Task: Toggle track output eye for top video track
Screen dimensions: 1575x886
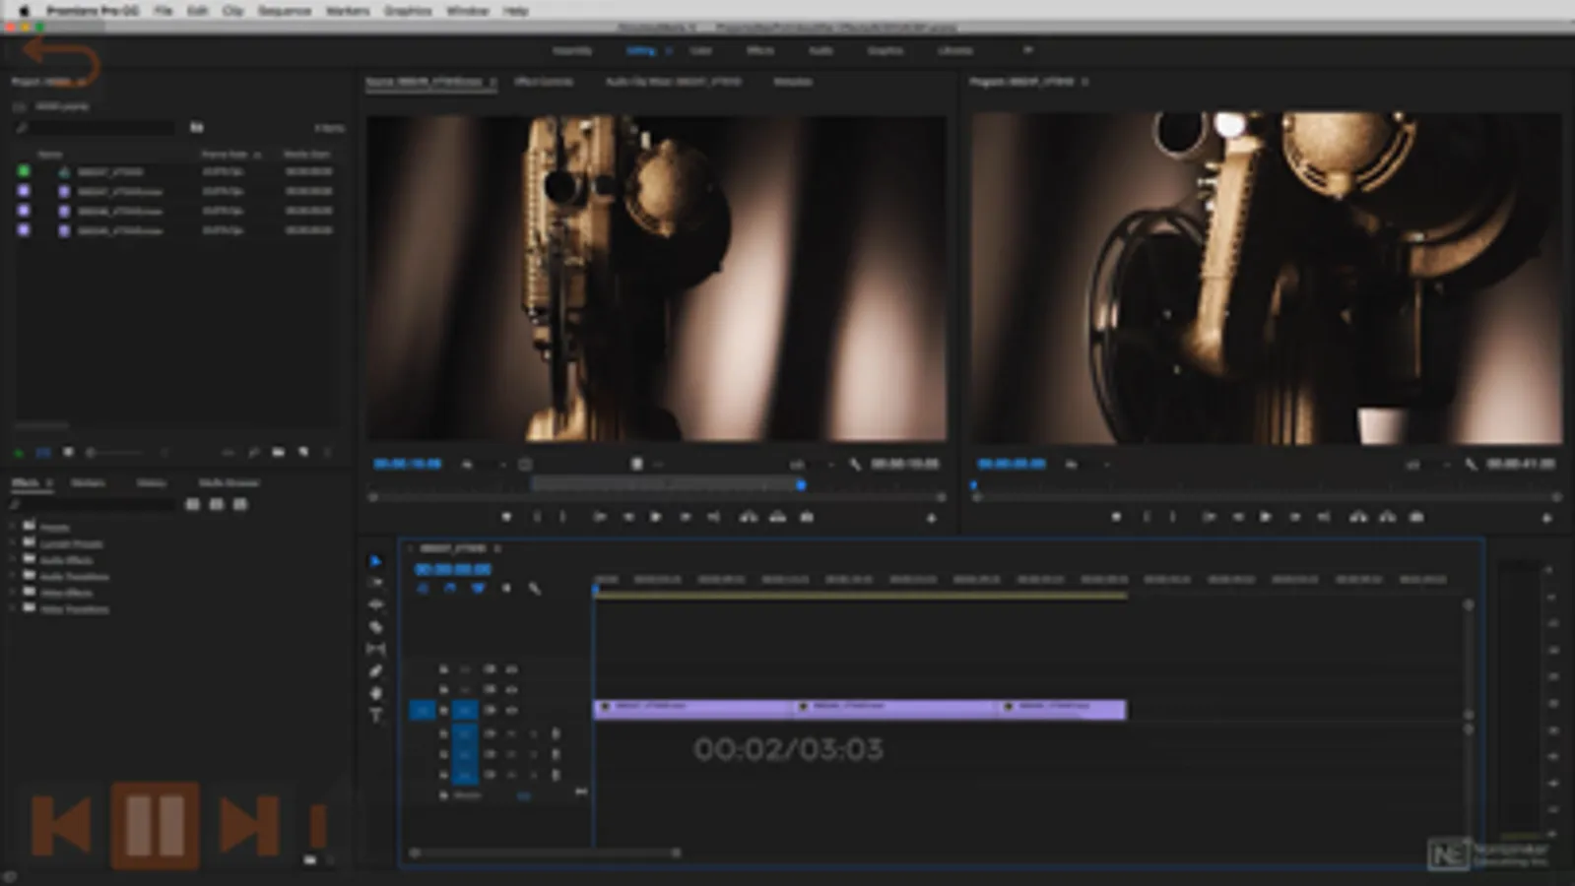Action: coord(511,669)
